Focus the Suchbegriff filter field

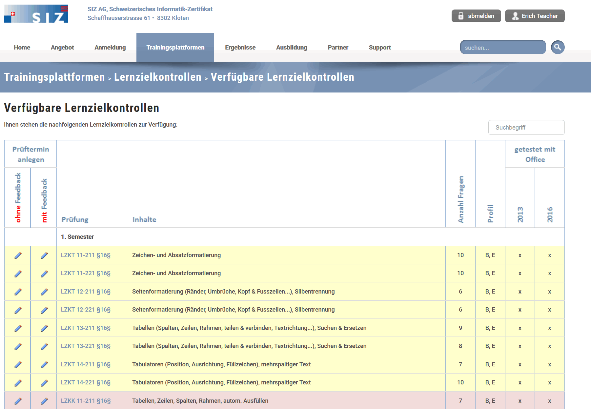[526, 127]
